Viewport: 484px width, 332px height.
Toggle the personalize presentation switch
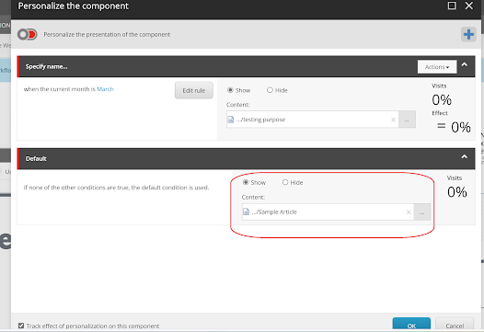28,34
